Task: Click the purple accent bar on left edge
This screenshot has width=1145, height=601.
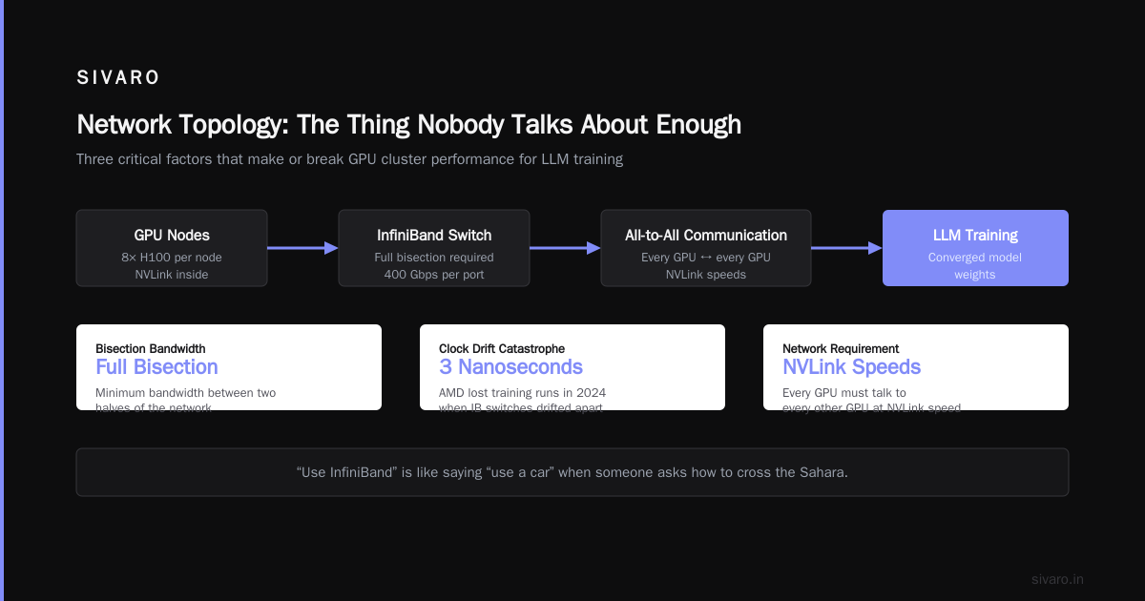Action: coord(2,300)
